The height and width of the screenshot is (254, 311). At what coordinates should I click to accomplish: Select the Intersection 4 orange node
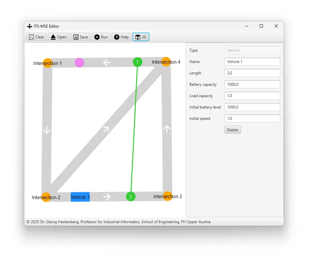[x=166, y=62]
